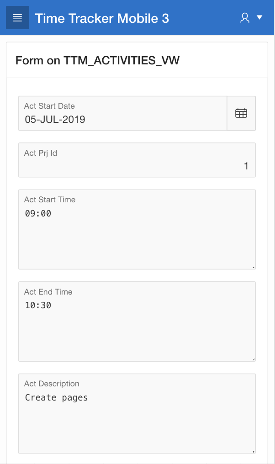Click the 09:00 start time text

[38, 213]
